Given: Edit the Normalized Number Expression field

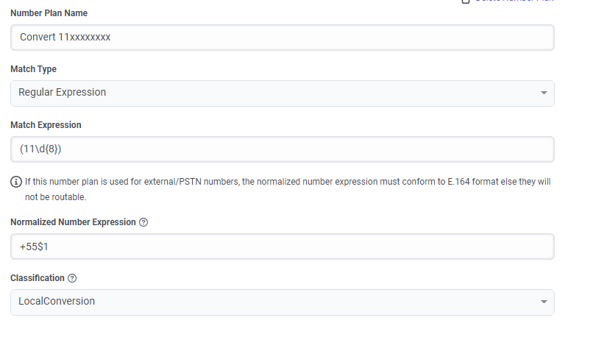Looking at the screenshot, I should pos(282,246).
